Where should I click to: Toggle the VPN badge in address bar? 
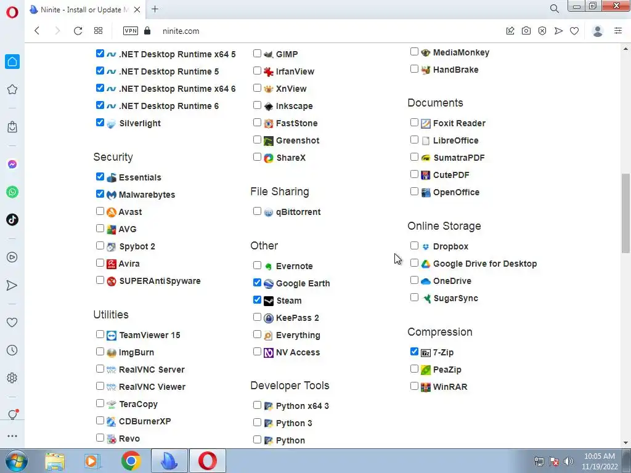click(131, 31)
